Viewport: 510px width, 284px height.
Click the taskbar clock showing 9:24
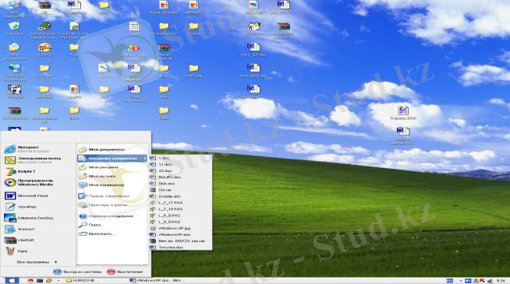(x=501, y=280)
